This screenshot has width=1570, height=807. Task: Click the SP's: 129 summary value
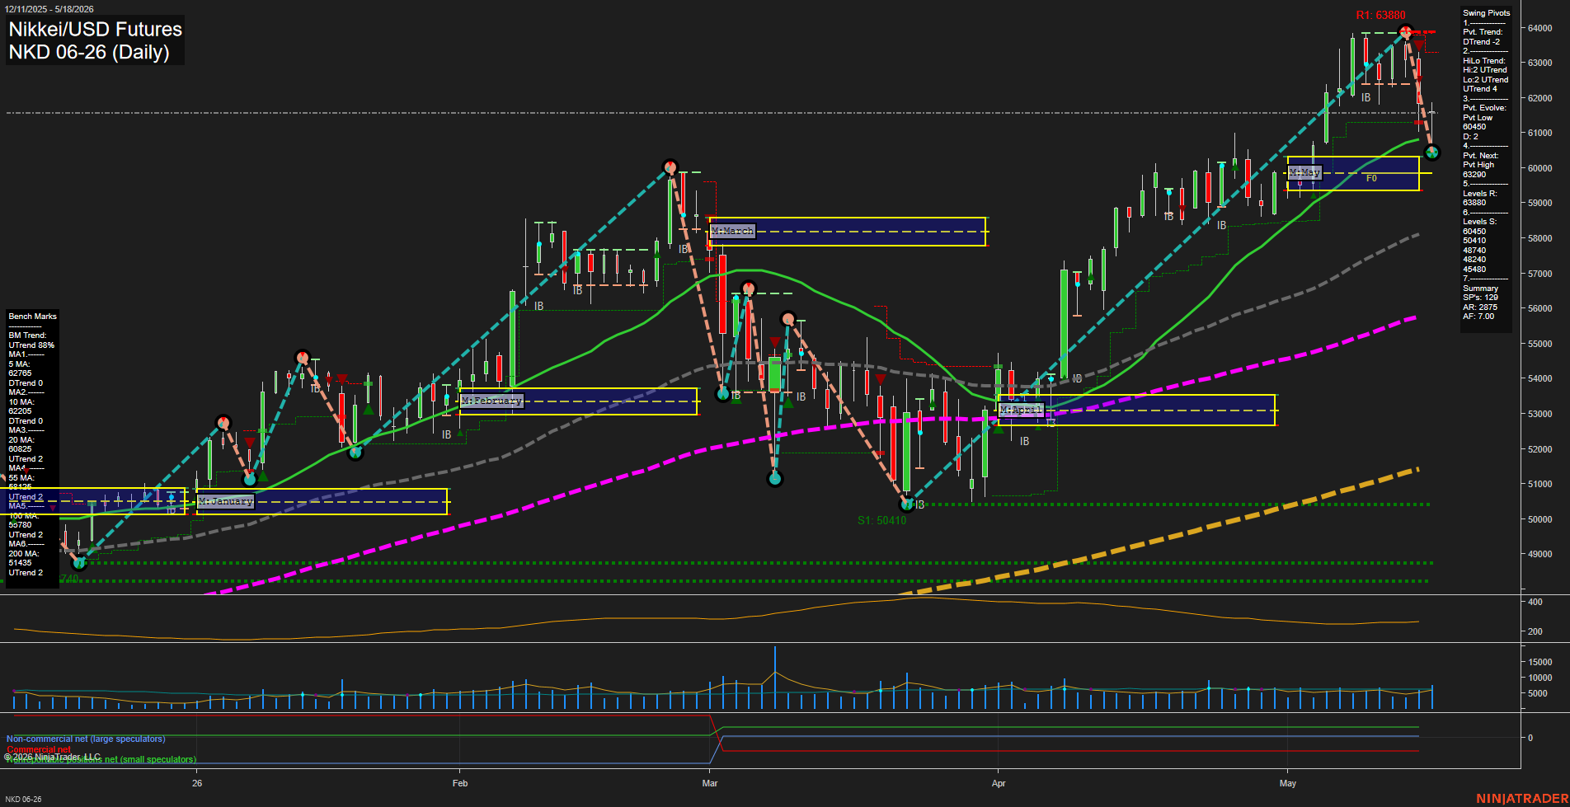coord(1480,298)
